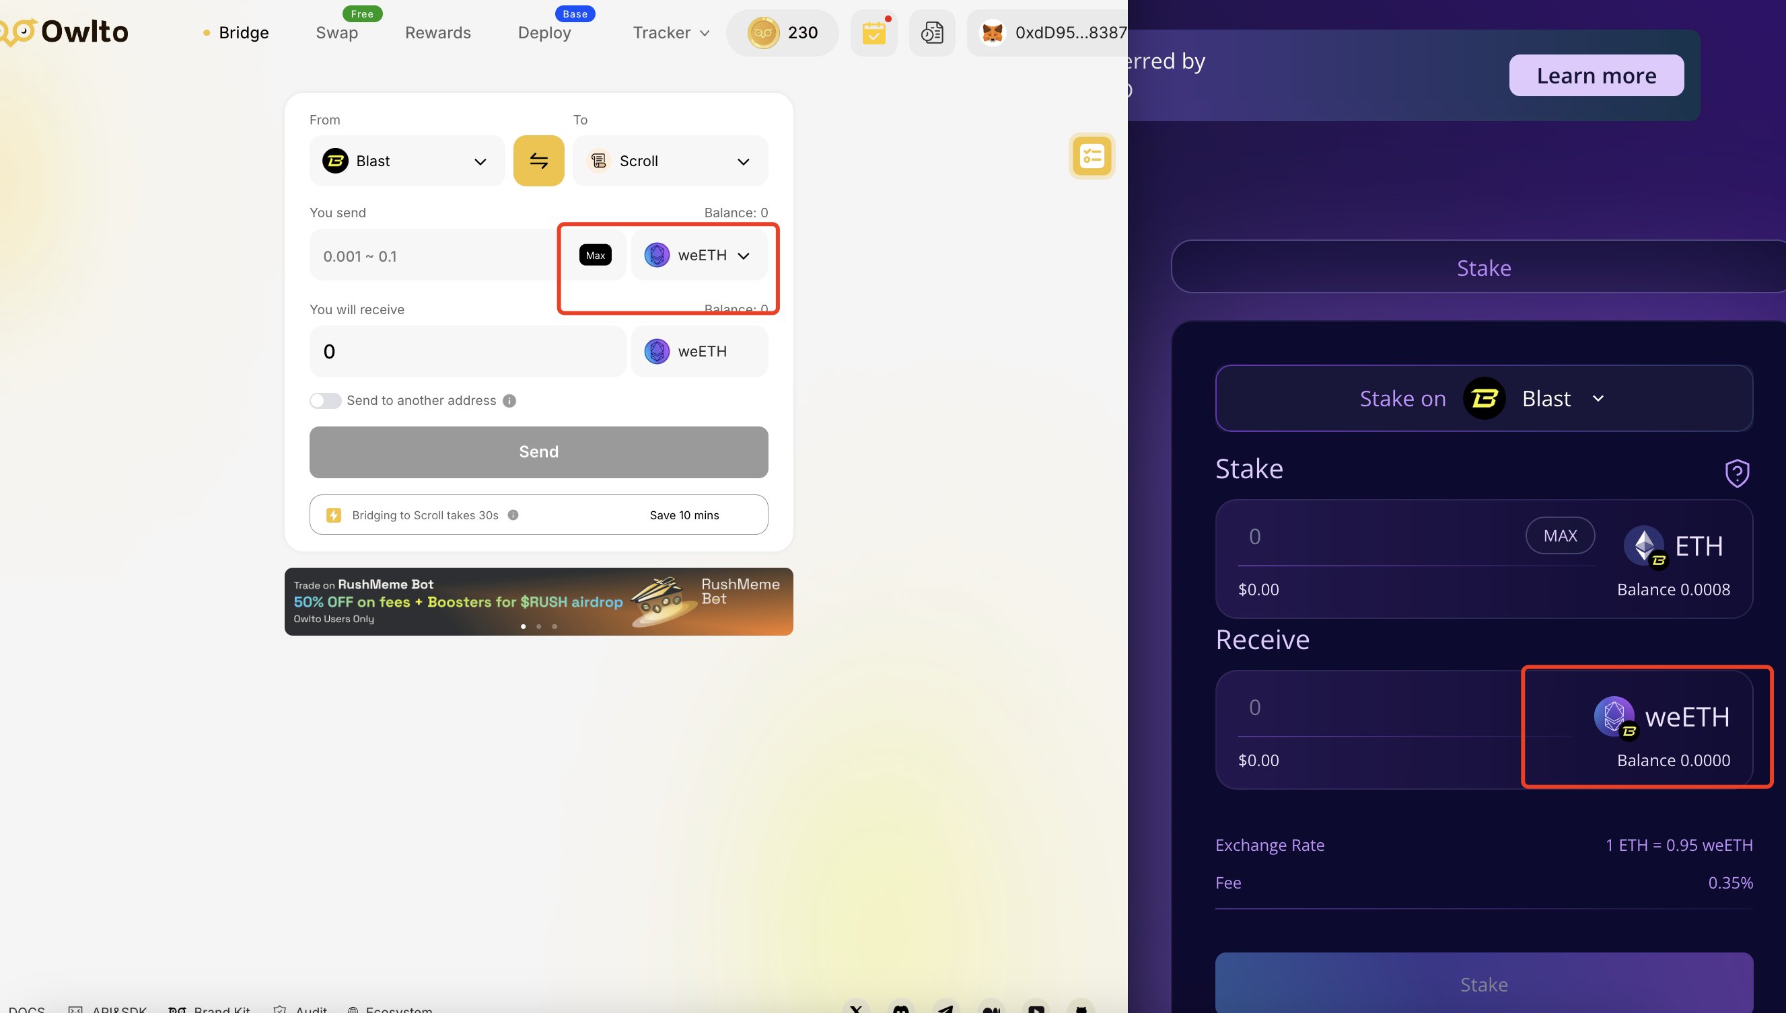Open the weETH token selector dropdown
The image size is (1786, 1013).
[699, 256]
